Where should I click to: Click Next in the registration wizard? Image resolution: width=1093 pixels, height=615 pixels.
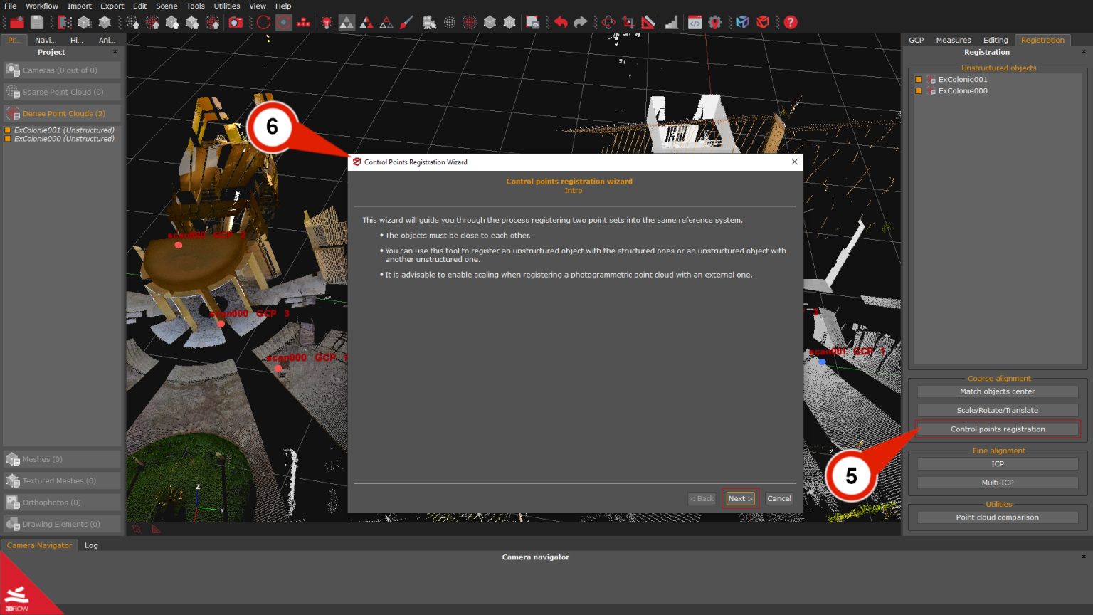click(739, 498)
